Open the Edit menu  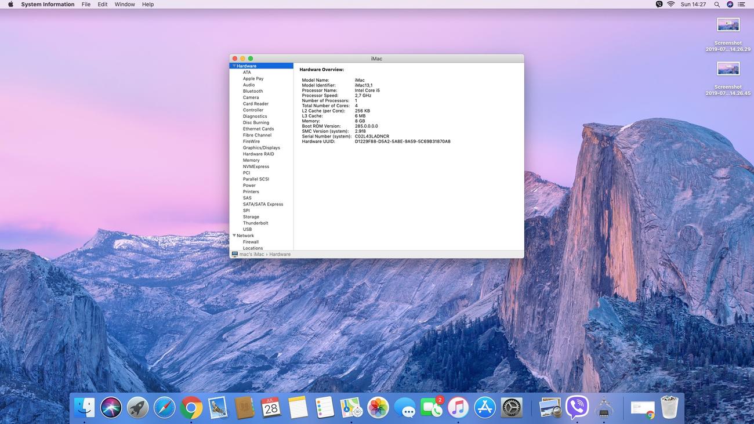(x=103, y=4)
